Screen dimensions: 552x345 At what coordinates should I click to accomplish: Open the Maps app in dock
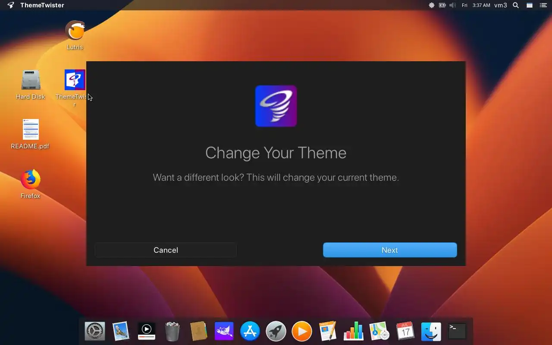pos(379,331)
